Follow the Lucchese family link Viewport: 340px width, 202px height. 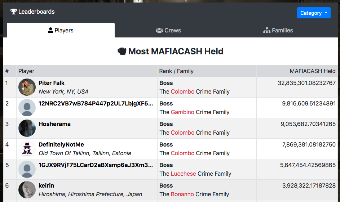tap(183, 174)
